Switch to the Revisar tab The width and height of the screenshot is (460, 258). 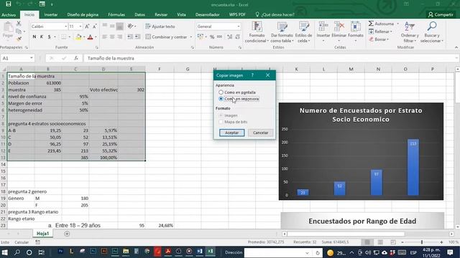tap(161, 14)
